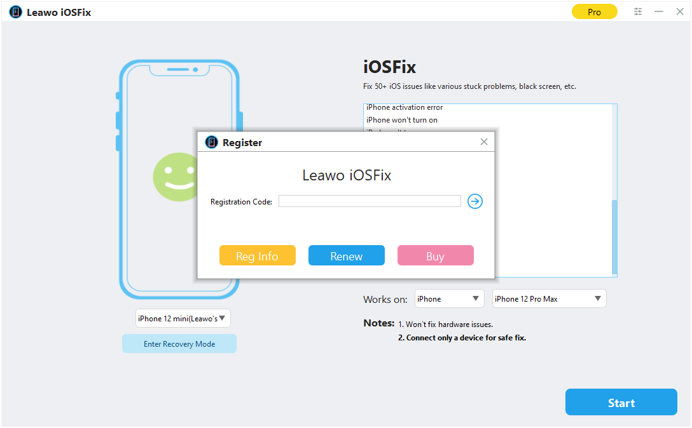Screen dimensions: 692x428
Task: Select 'iPhone activation error' list entry
Action: (x=405, y=107)
